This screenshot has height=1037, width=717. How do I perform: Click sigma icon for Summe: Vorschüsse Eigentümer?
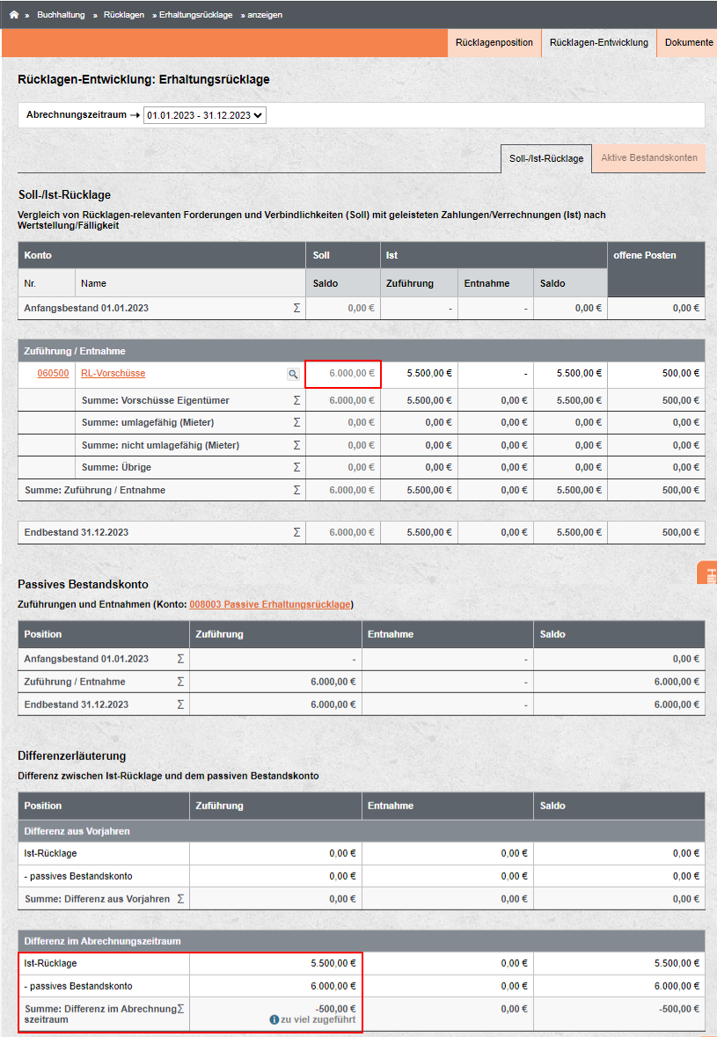(296, 400)
